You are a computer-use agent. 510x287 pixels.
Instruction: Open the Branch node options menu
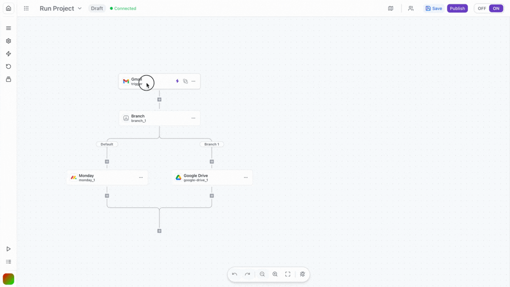coord(193,118)
